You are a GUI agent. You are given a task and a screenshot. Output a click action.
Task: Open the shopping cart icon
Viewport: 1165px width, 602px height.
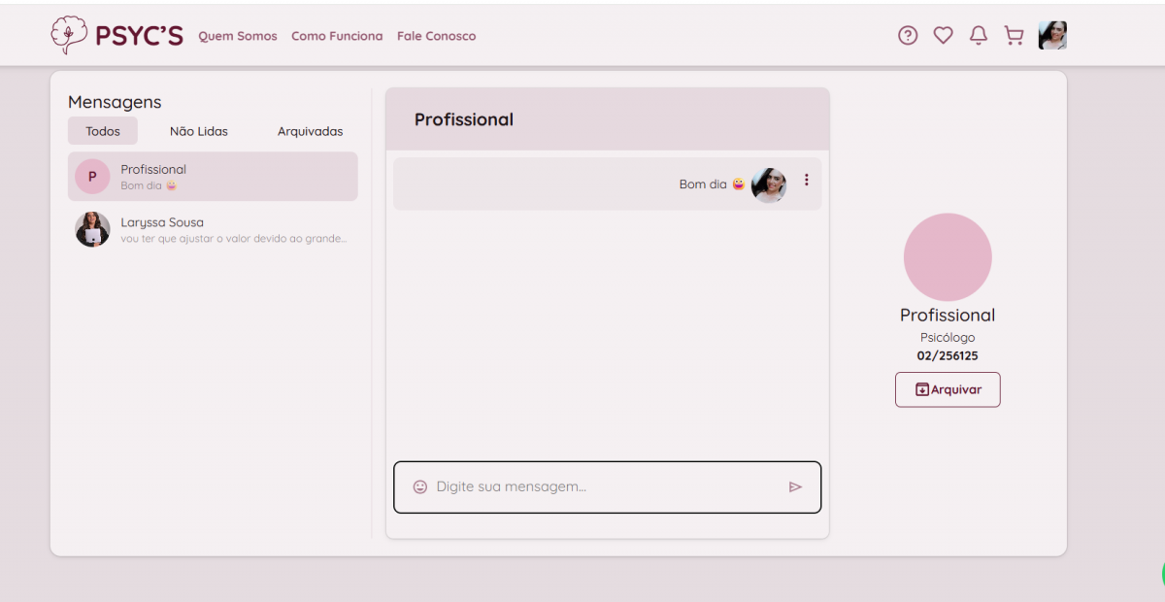[1014, 36]
